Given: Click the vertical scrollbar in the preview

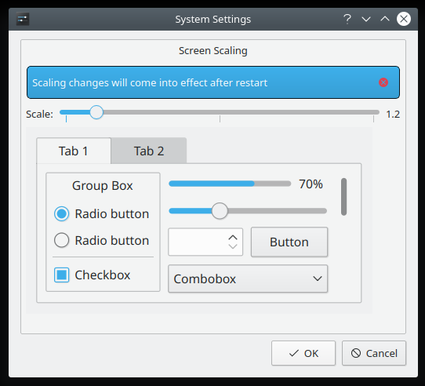Looking at the screenshot, I should click(x=343, y=197).
